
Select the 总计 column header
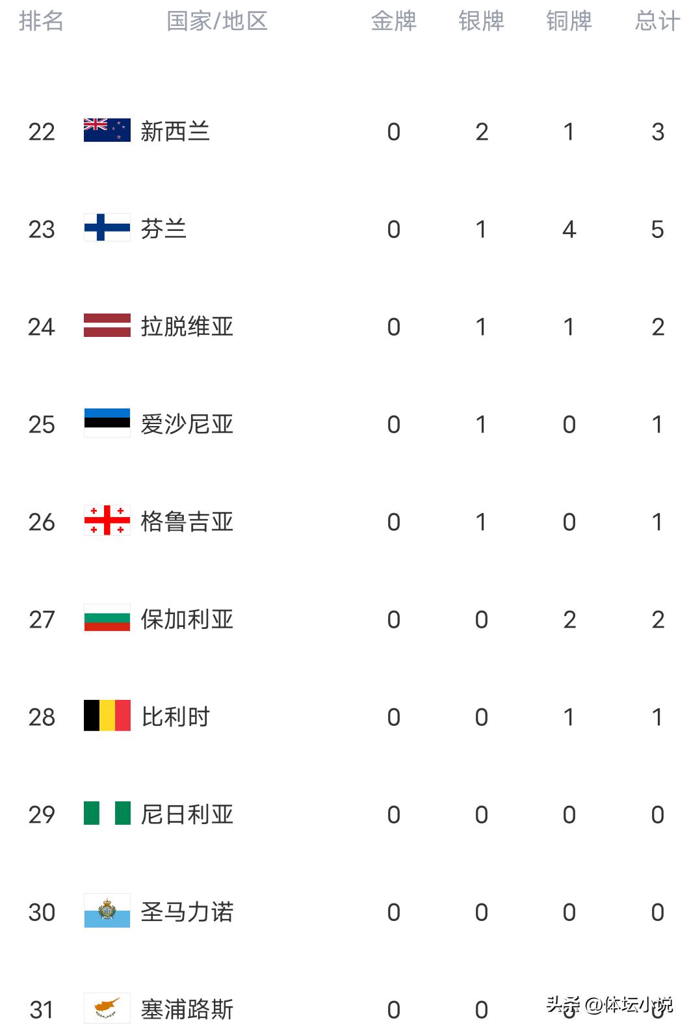657,21
